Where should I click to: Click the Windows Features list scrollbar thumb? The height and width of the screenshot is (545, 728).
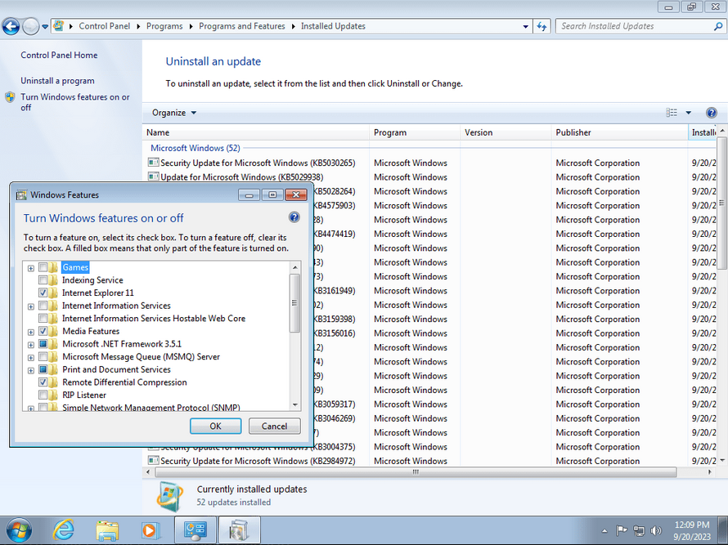point(294,303)
